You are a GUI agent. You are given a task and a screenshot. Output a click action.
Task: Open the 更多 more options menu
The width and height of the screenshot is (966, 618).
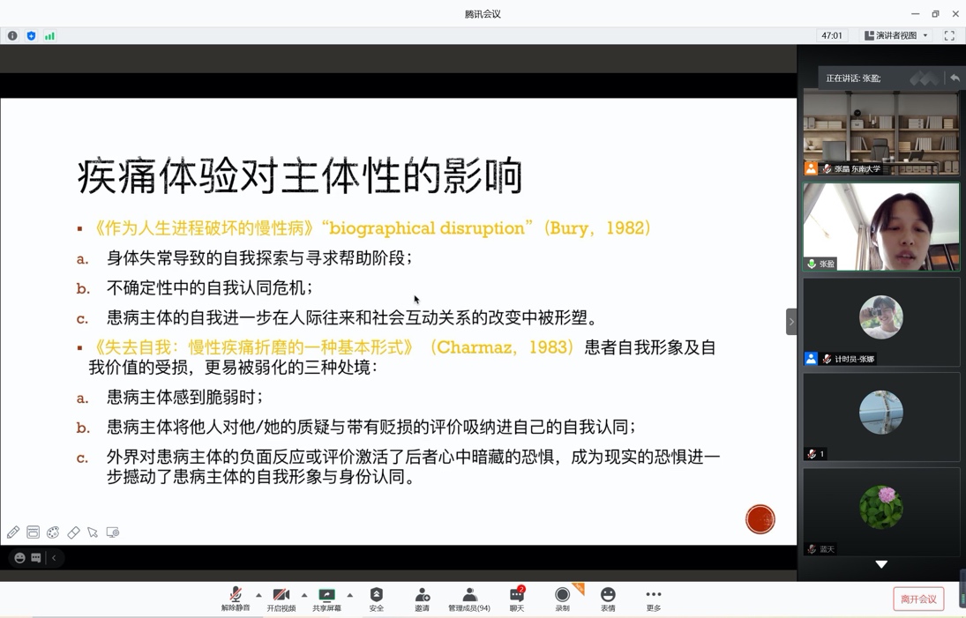tap(653, 598)
